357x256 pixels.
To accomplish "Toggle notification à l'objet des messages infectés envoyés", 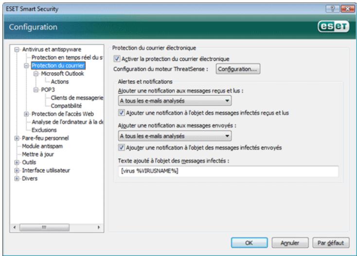I will (x=122, y=147).
